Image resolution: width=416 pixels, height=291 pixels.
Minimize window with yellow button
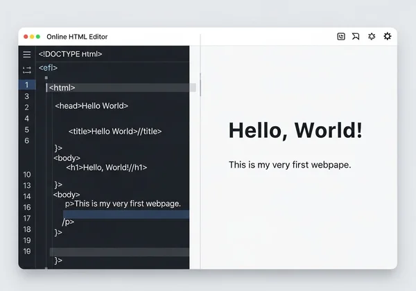(x=32, y=37)
